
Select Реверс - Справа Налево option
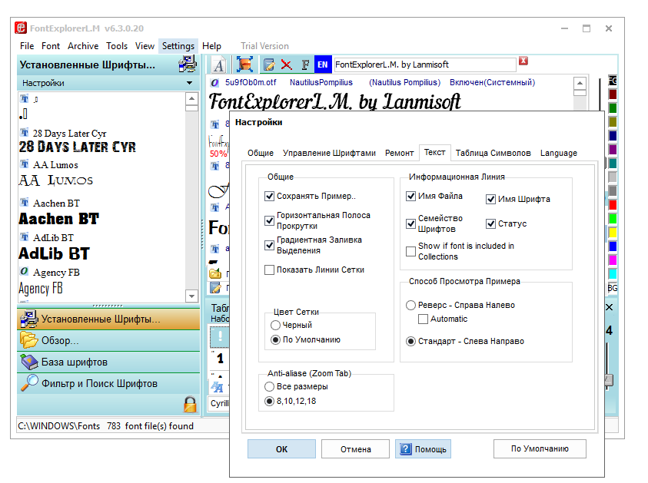[410, 305]
